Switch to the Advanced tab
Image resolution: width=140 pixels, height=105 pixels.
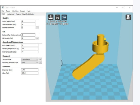point(11,14)
